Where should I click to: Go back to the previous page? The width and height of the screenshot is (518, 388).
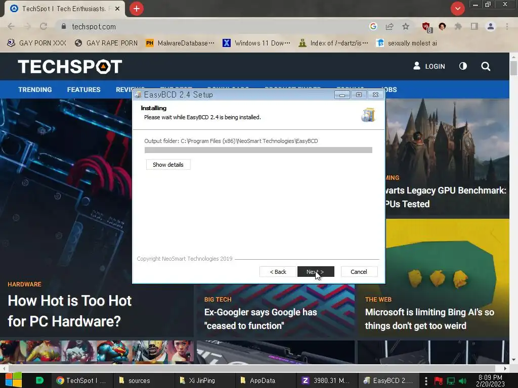pyautogui.click(x=11, y=26)
